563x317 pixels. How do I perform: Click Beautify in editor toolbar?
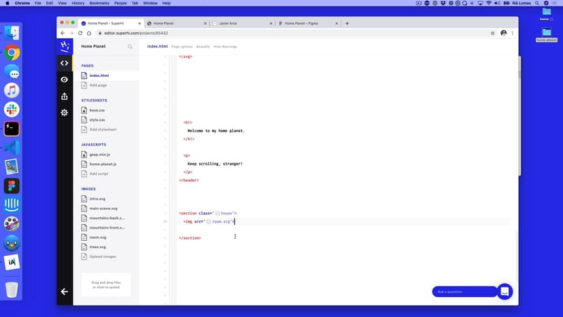pyautogui.click(x=203, y=46)
